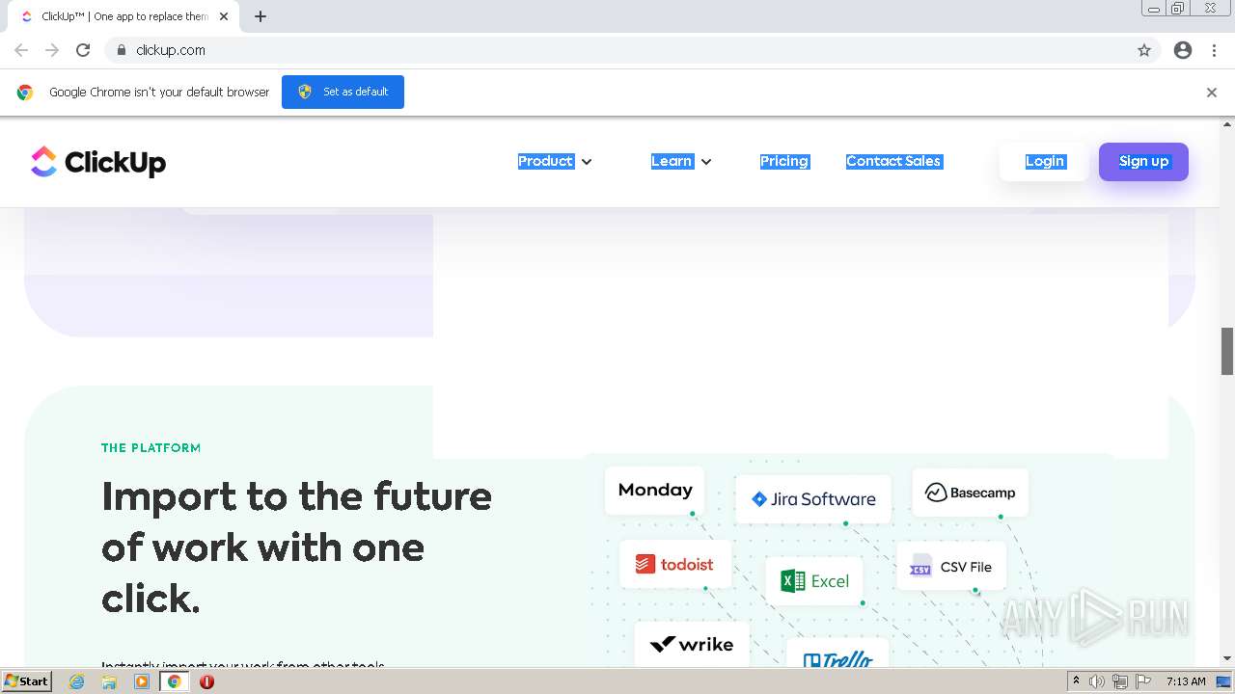
Task: Go back with browser back arrow
Action: pyautogui.click(x=21, y=50)
